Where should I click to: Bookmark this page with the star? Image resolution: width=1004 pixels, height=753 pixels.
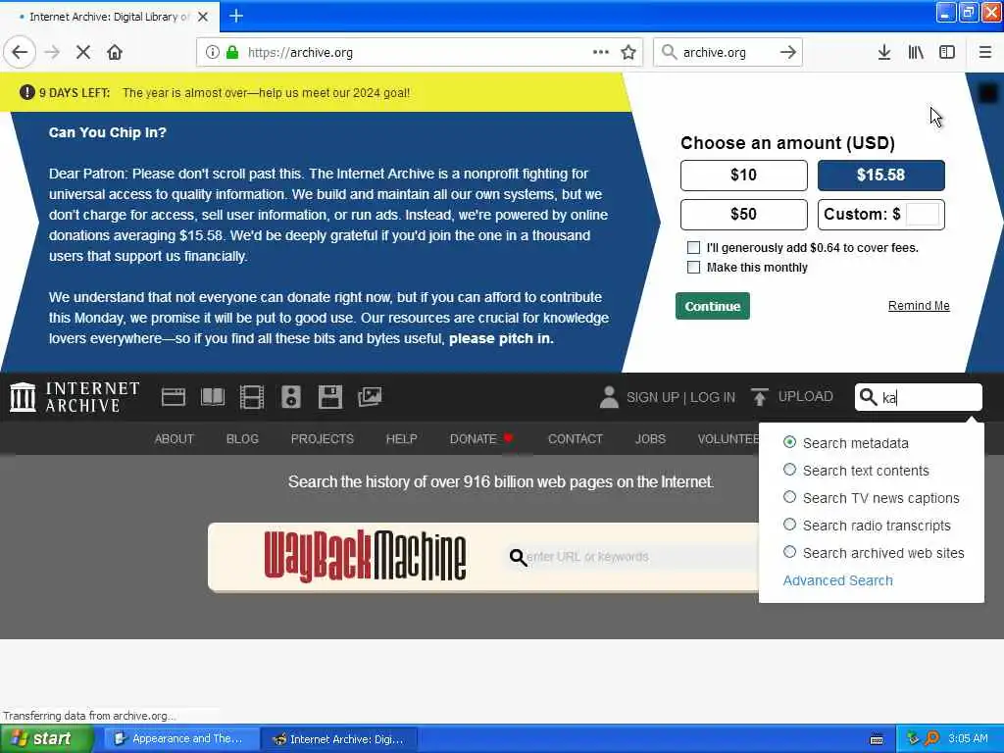[628, 53]
